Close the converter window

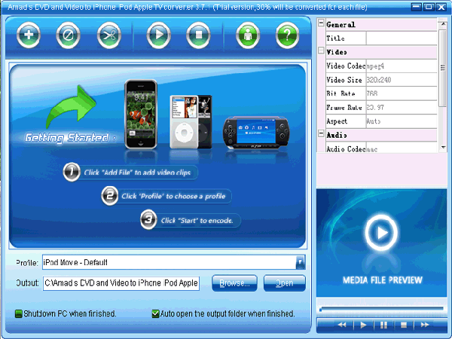coord(441,6)
